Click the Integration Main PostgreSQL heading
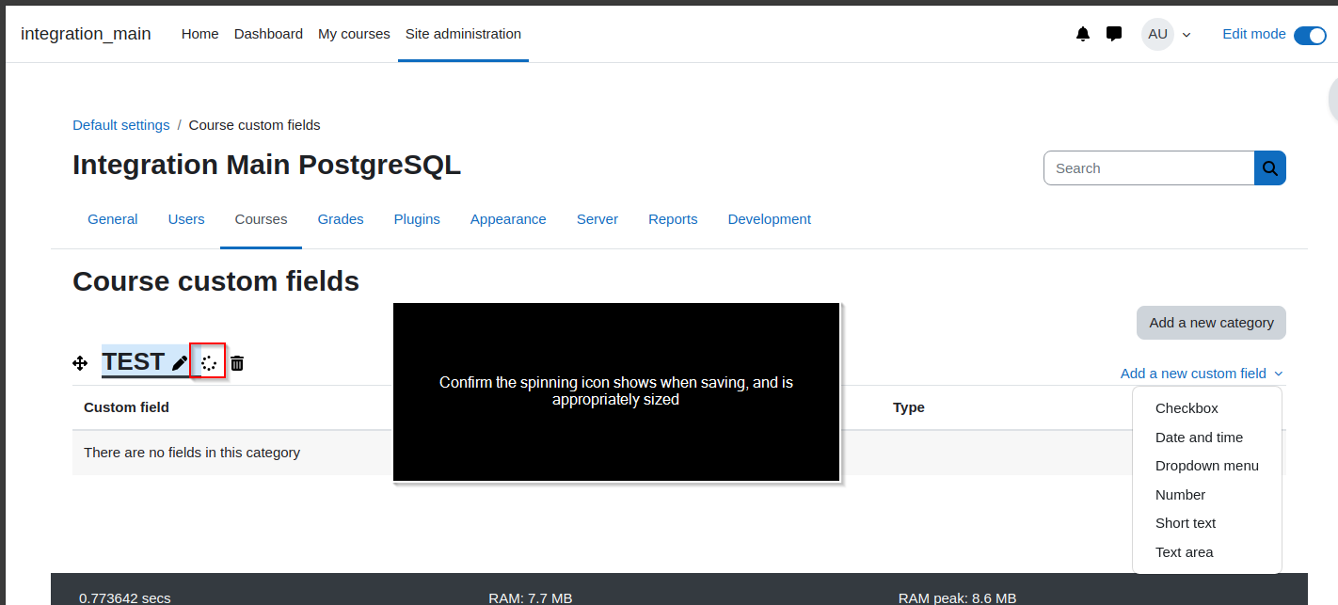 coord(266,165)
